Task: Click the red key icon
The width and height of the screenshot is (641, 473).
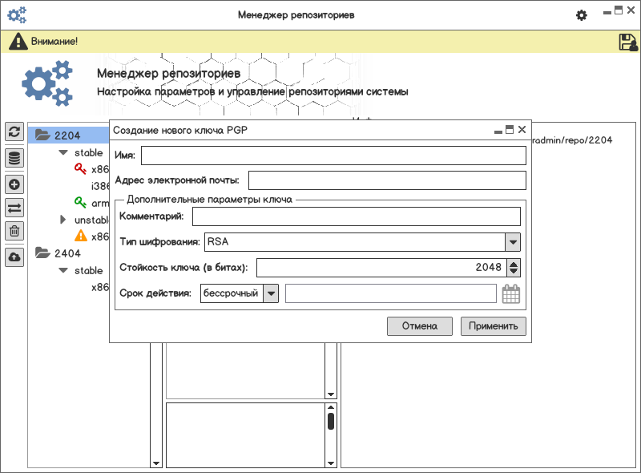Action: tap(80, 168)
